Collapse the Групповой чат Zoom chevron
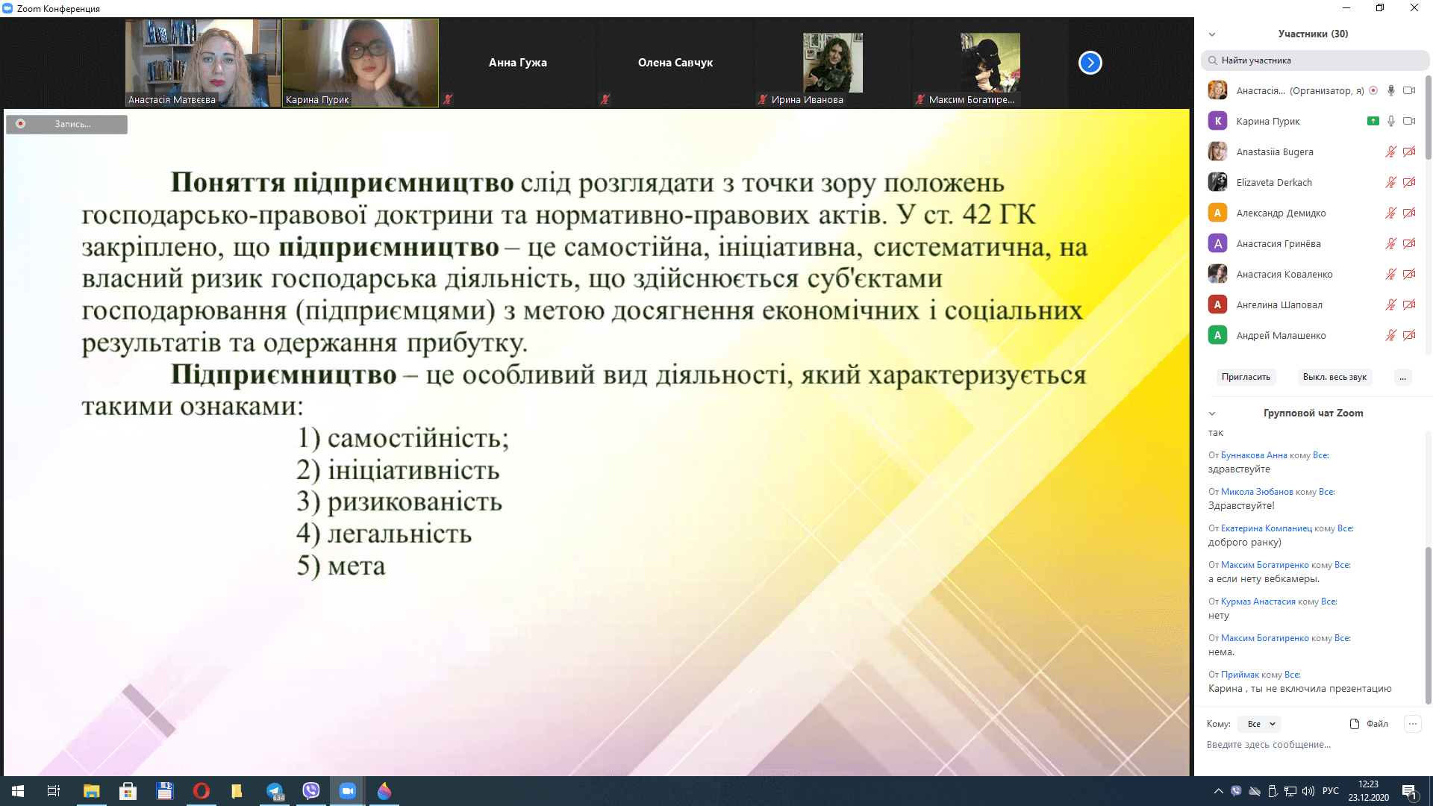This screenshot has width=1433, height=806. click(x=1212, y=413)
